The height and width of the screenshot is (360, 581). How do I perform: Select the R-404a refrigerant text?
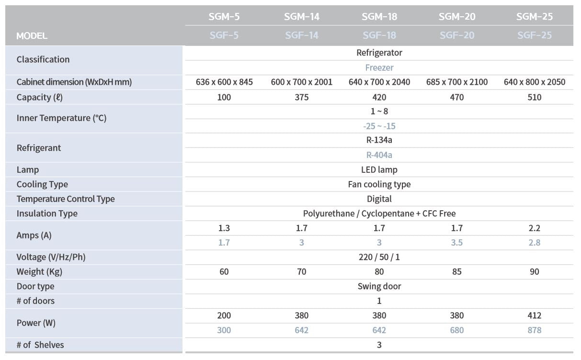click(379, 155)
